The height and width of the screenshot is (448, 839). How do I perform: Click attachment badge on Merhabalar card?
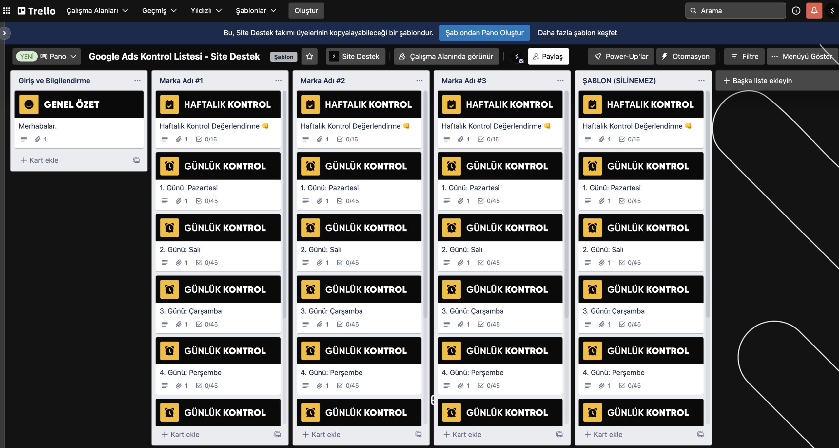pyautogui.click(x=41, y=139)
